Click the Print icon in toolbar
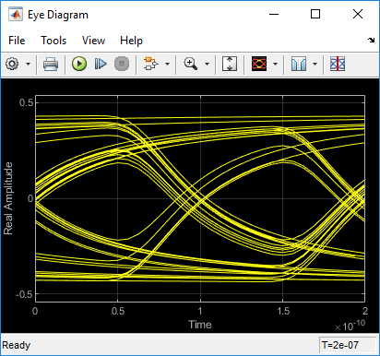380x356 pixels. [51, 64]
